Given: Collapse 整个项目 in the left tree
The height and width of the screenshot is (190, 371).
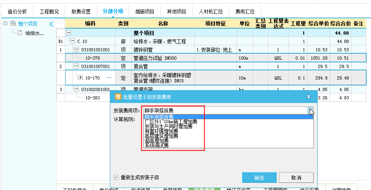Looking at the screenshot, I should (5, 24).
